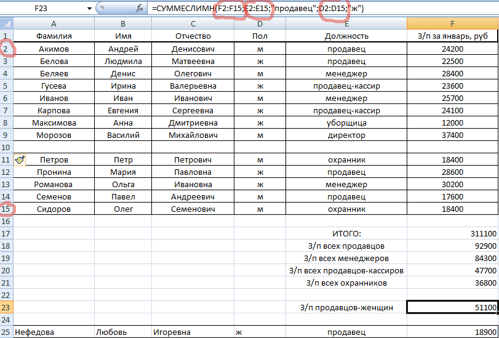The height and width of the screenshot is (338, 499).
Task: Select the cell containing Акимов
Action: click(54, 49)
